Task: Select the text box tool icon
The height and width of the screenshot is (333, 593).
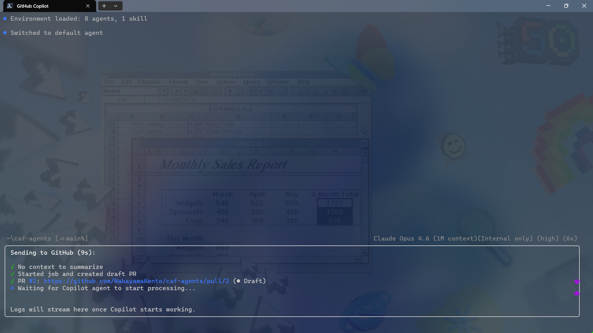Action: pyautogui.click(x=344, y=91)
